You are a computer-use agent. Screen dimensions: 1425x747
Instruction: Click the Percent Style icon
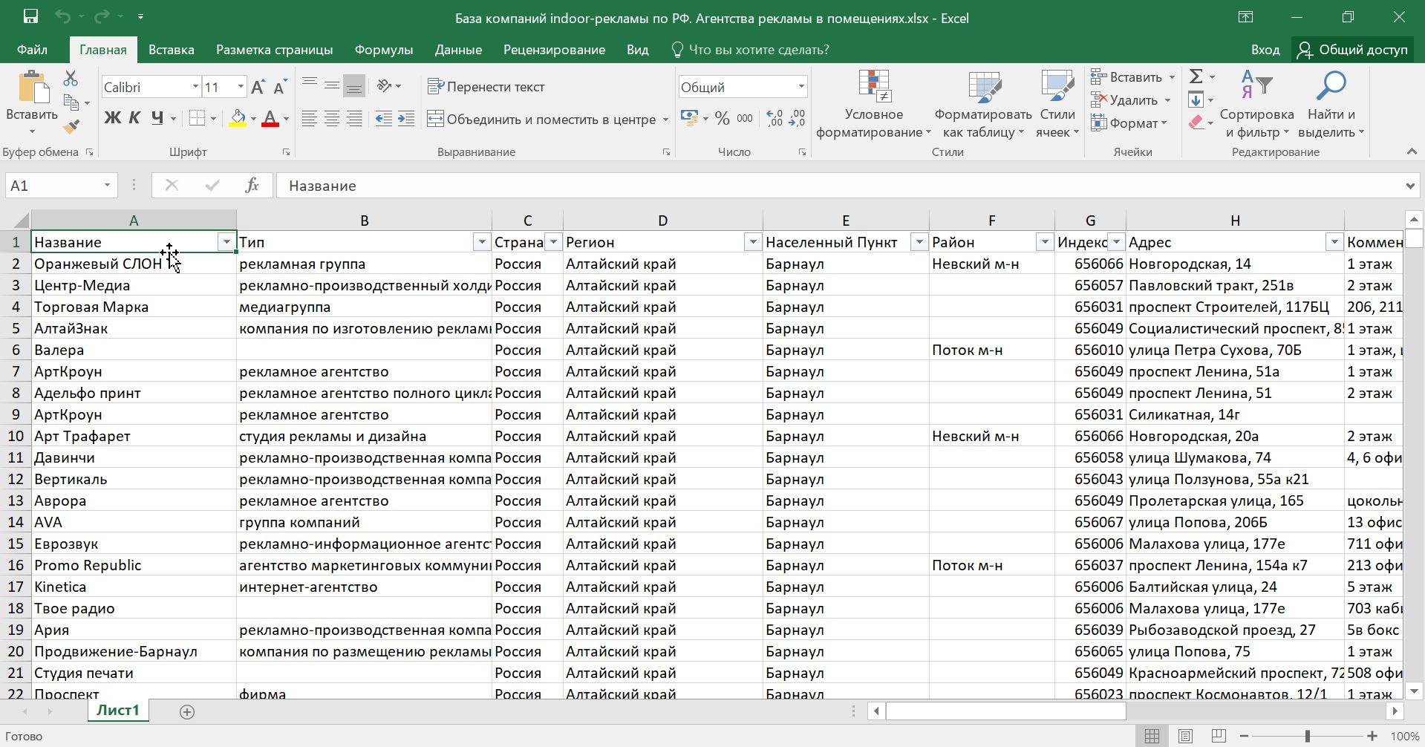point(722,119)
